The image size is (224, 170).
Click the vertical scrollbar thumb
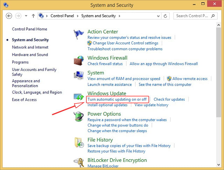pyautogui.click(x=218, y=72)
